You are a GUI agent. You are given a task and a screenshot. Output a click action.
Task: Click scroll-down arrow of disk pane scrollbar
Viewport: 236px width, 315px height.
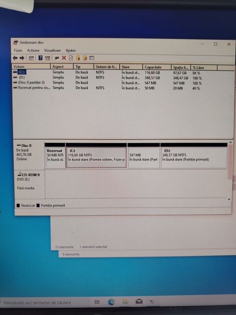pyautogui.click(x=229, y=199)
